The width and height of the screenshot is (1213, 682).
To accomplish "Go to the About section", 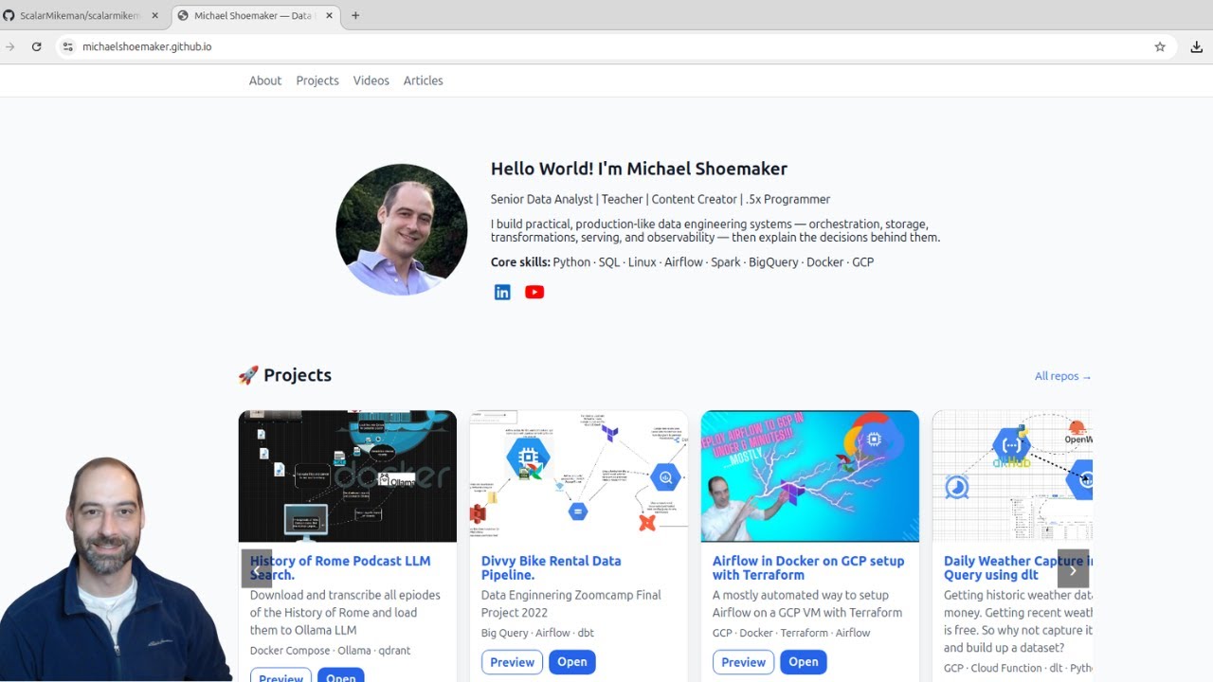I will tap(265, 81).
